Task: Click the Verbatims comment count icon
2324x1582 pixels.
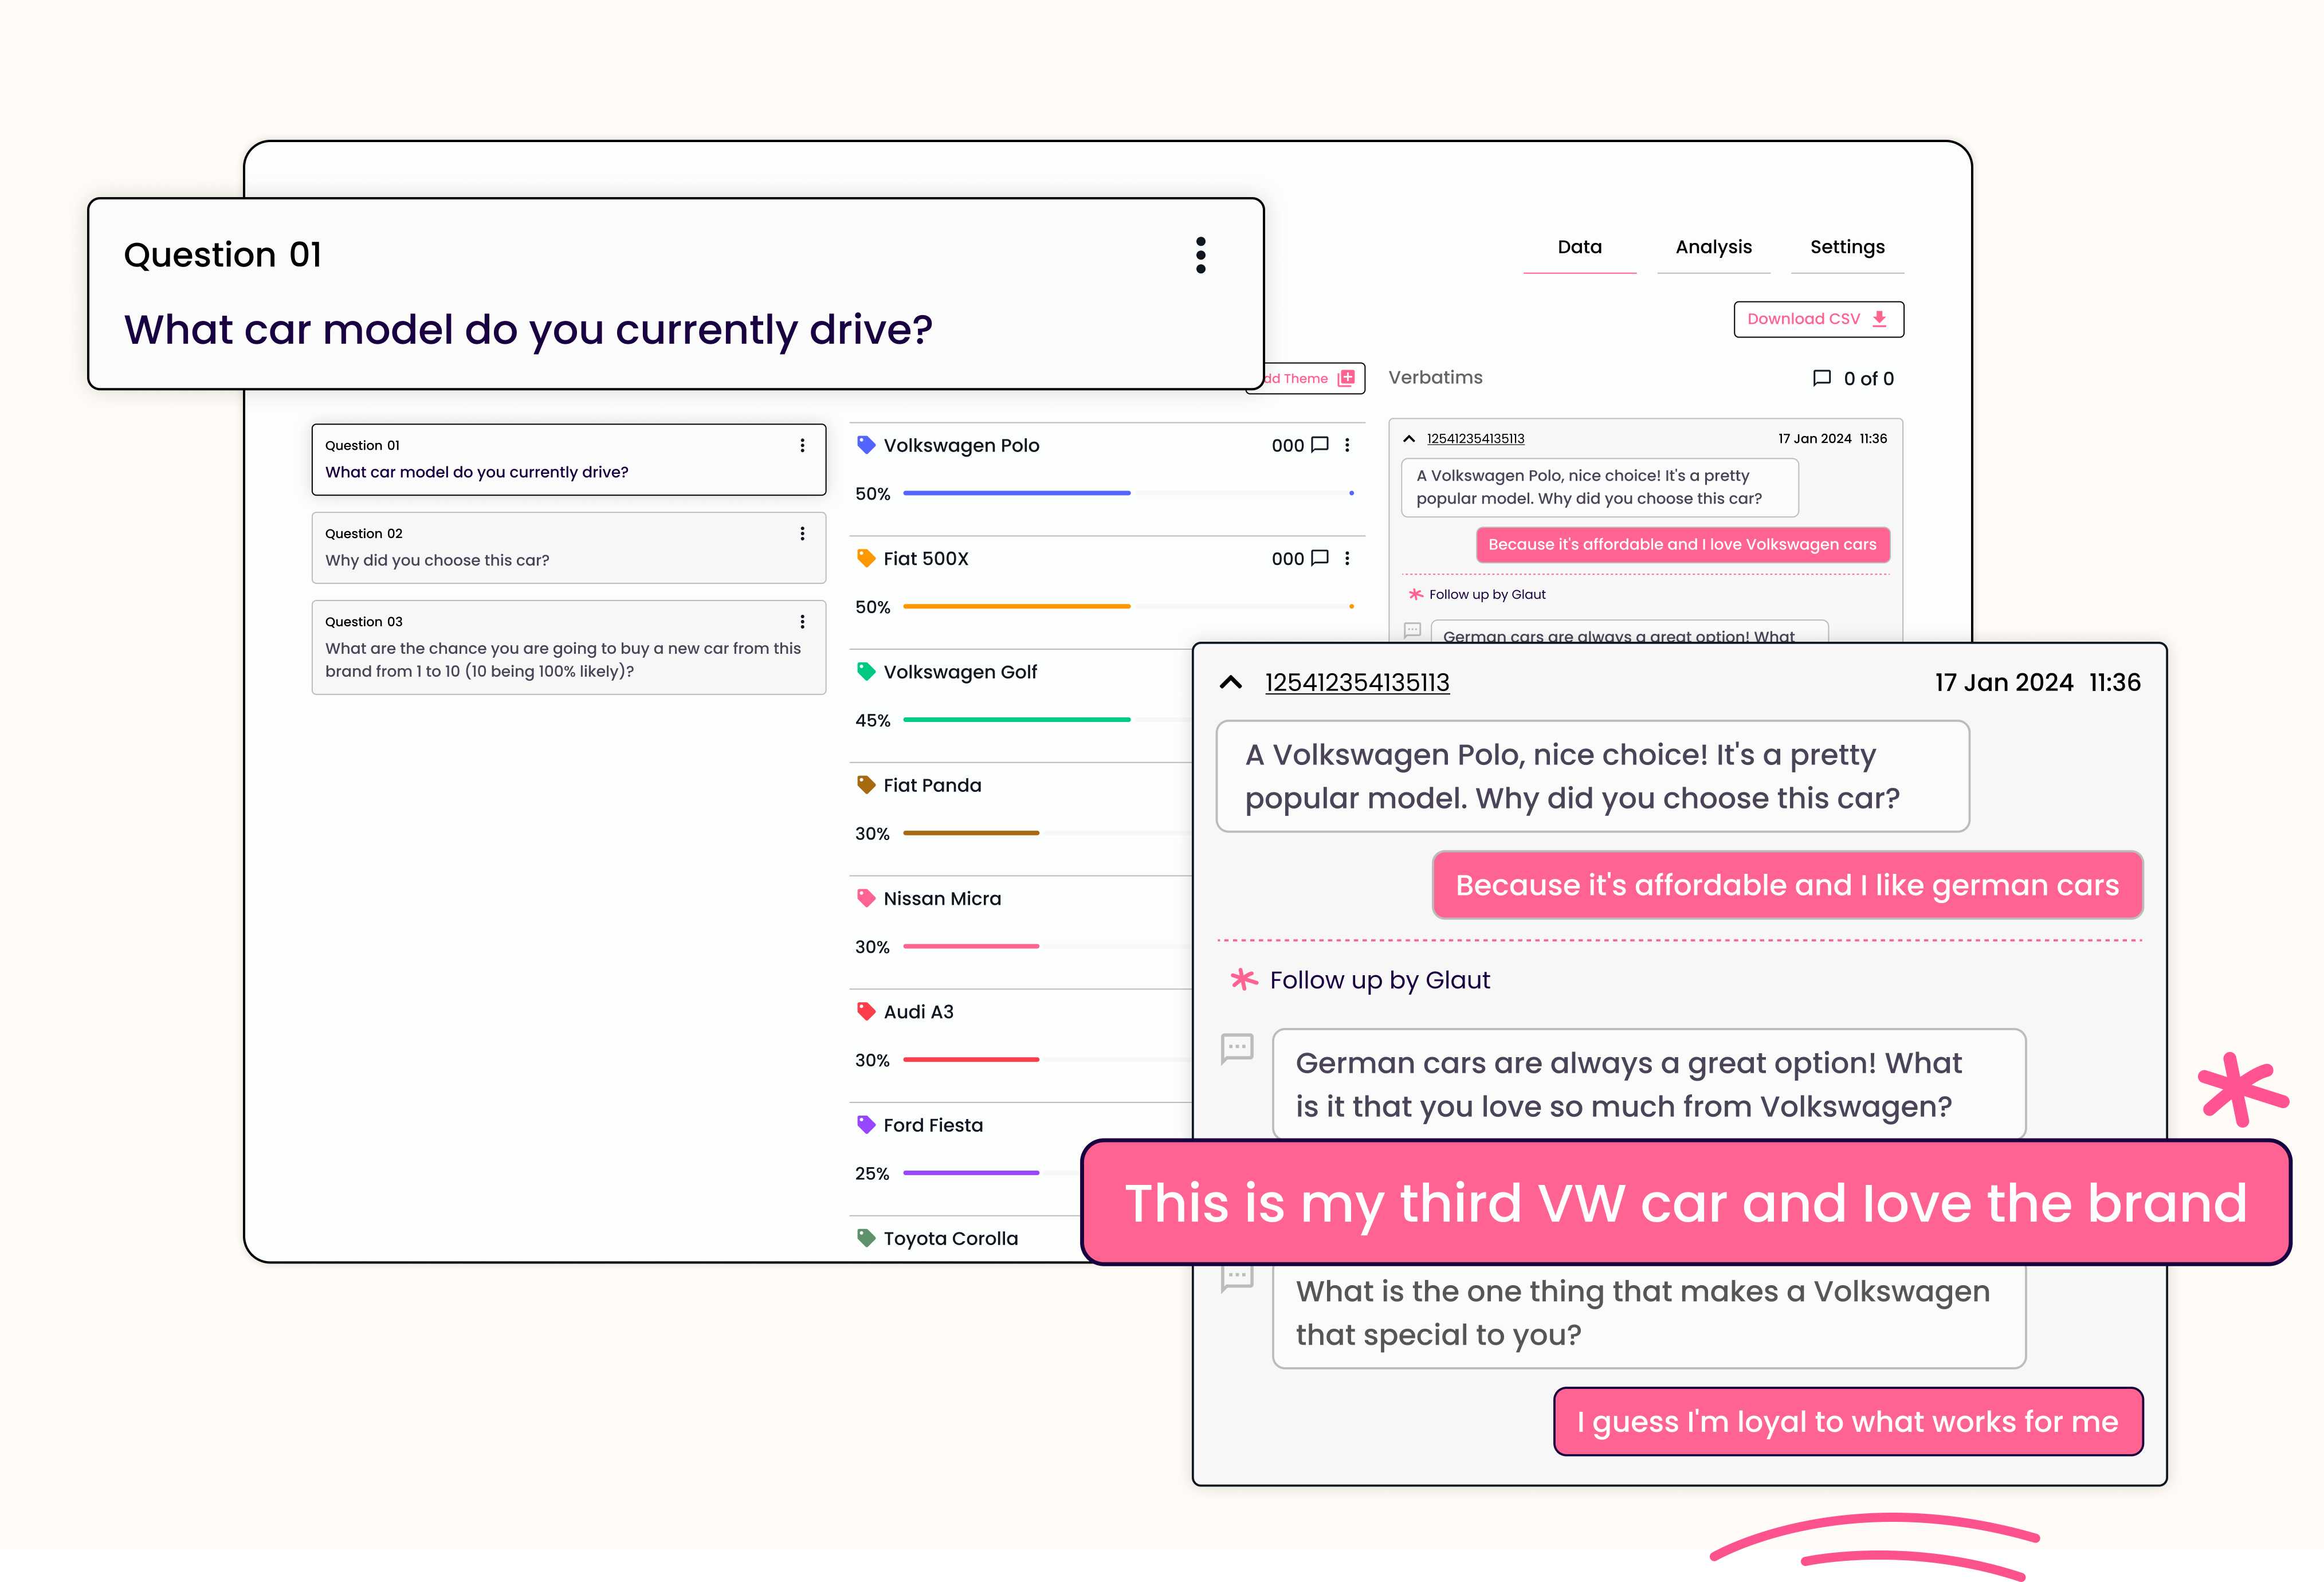Action: [x=1822, y=378]
